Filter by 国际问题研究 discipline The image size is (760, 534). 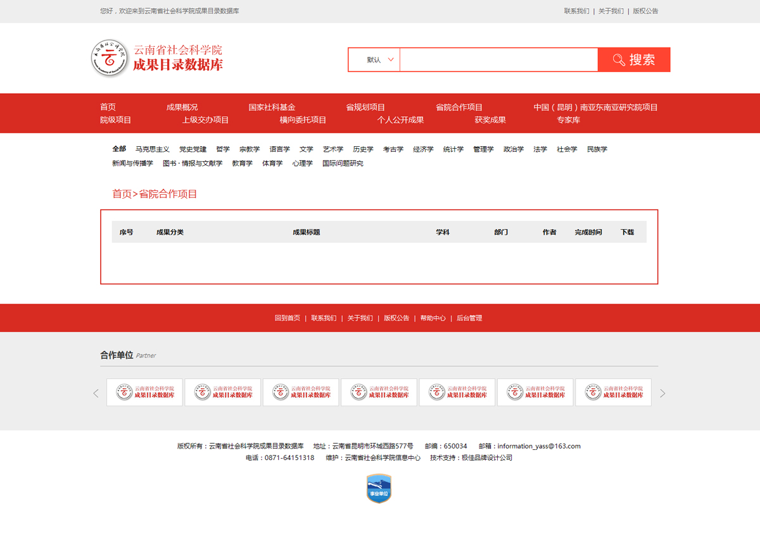click(343, 163)
